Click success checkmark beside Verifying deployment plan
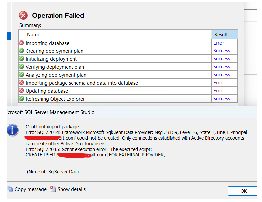 coord(21,67)
